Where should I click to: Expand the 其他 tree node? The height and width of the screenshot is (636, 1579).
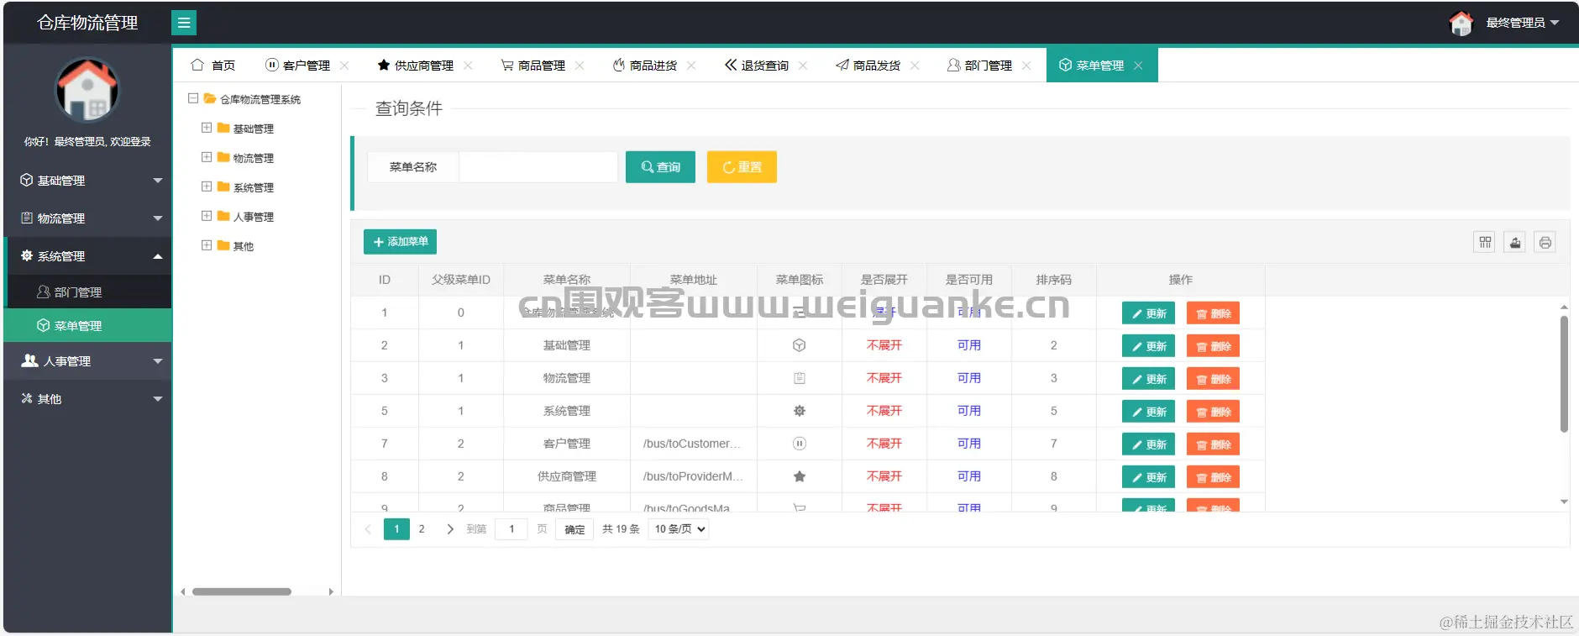pyautogui.click(x=207, y=245)
